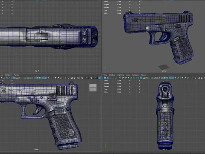Click the axis gizmo in perspective viewport
The width and height of the screenshot is (205, 154).
click(x=107, y=68)
